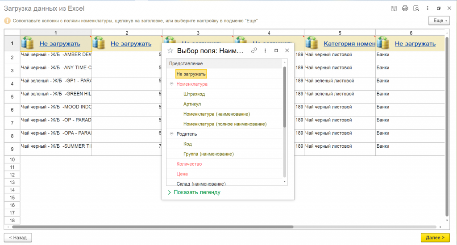Click cell Чай черный - Ж/Б -AMBER DEV

[56, 58]
